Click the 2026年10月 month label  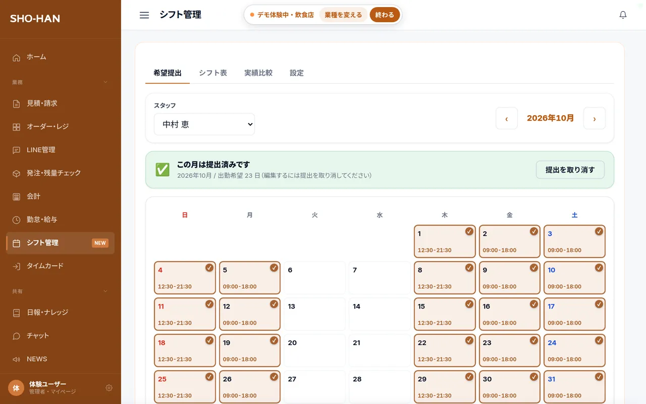(551, 118)
